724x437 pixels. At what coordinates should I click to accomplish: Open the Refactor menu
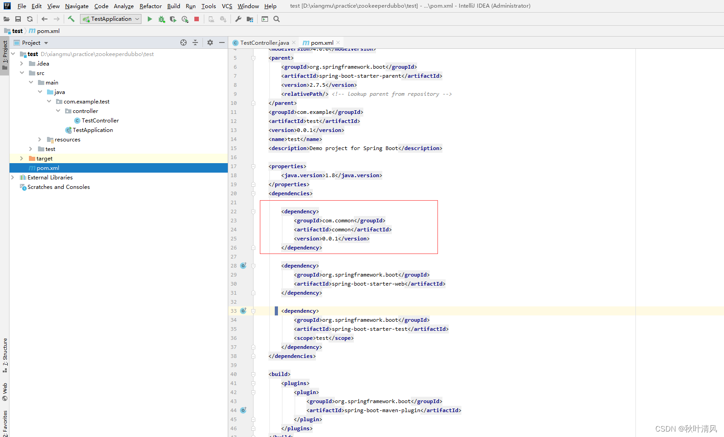pos(150,6)
